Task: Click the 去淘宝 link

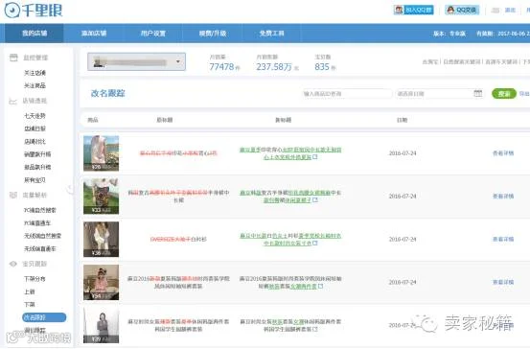Action: (430, 62)
